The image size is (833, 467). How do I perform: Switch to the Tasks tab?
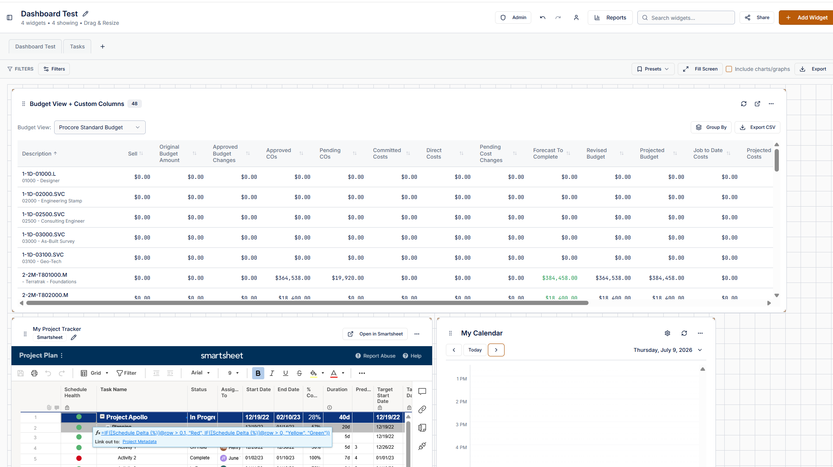coord(77,47)
